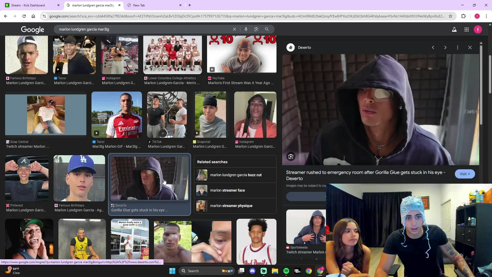This screenshot has width=492, height=277.
Task: Clear the Google search box text
Action: click(x=234, y=29)
